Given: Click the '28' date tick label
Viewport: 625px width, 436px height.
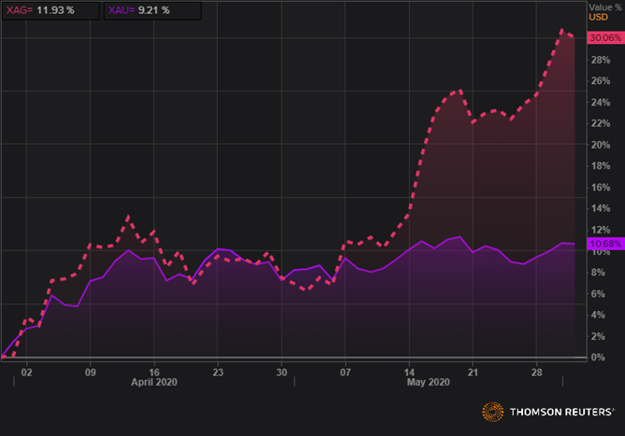Looking at the screenshot, I should [536, 373].
